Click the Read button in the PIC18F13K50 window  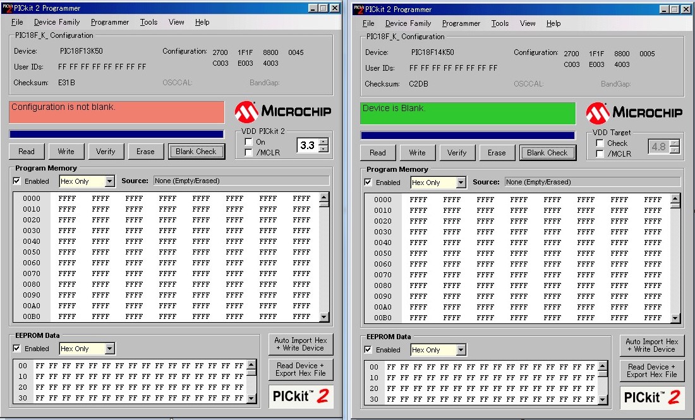coord(27,152)
